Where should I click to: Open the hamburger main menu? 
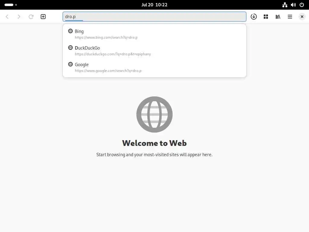click(x=290, y=17)
